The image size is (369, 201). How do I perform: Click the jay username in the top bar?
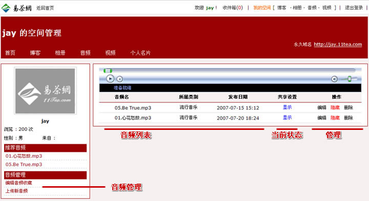click(x=210, y=8)
